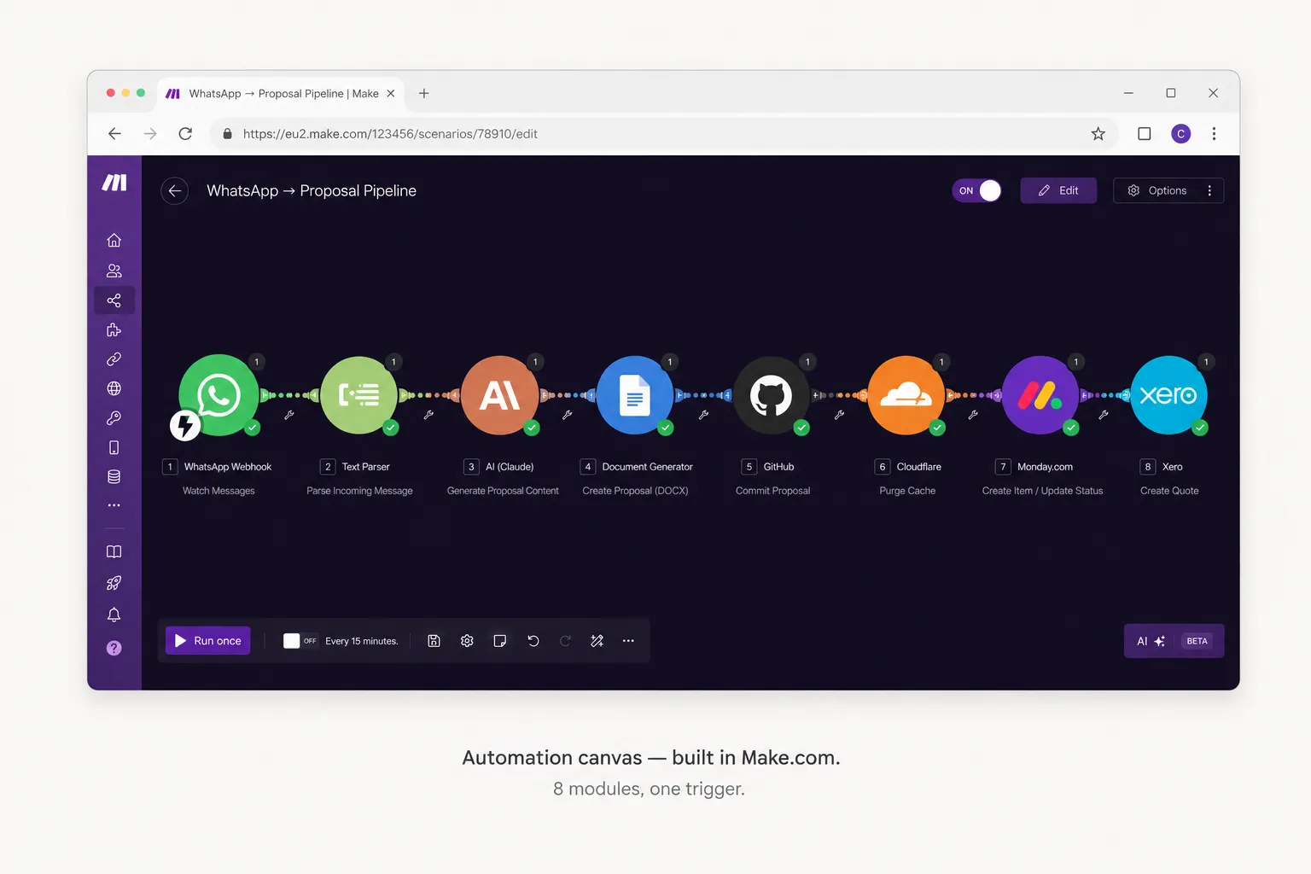Click the wrench between WhatsApp and Text Parser
Image resolution: width=1311 pixels, height=874 pixels.
click(x=289, y=415)
